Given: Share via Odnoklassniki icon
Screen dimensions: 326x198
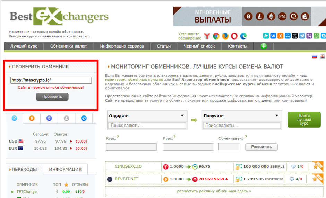Looking at the screenshot, I should tap(281, 36).
